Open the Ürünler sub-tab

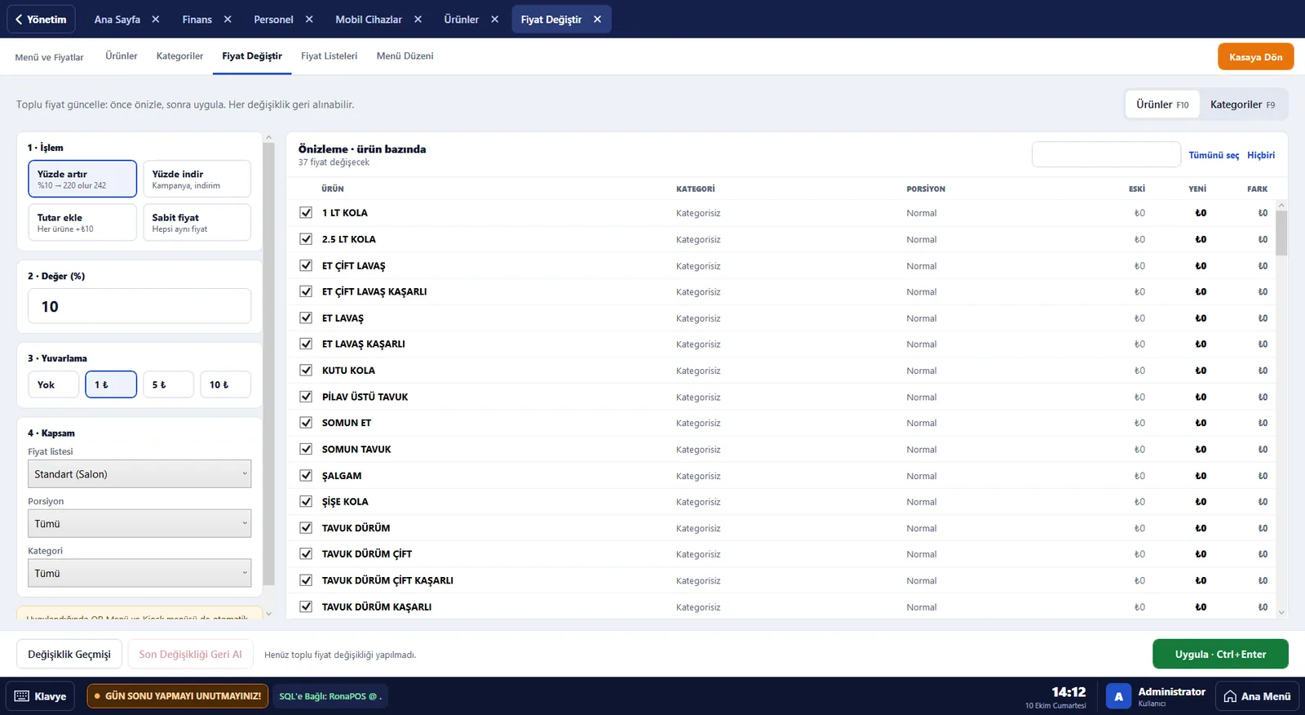(x=121, y=56)
